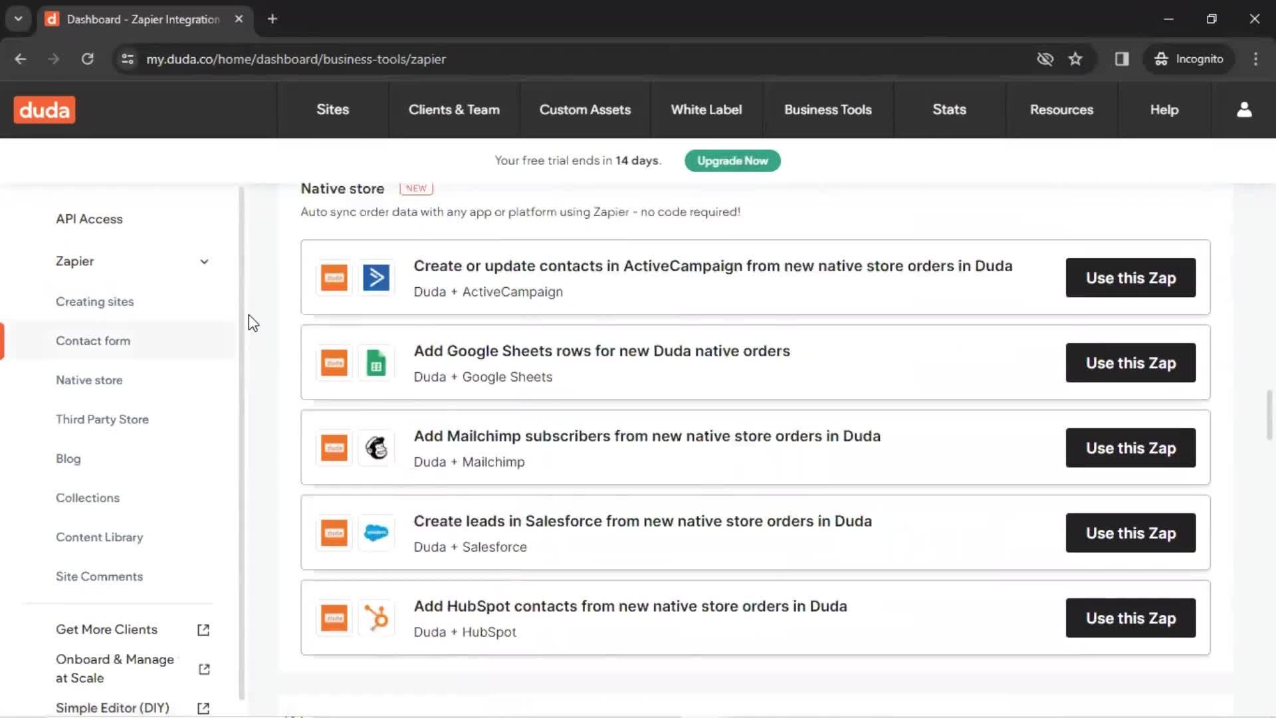This screenshot has width=1276, height=718.
Task: Open the Resources menu
Action: [x=1061, y=110]
